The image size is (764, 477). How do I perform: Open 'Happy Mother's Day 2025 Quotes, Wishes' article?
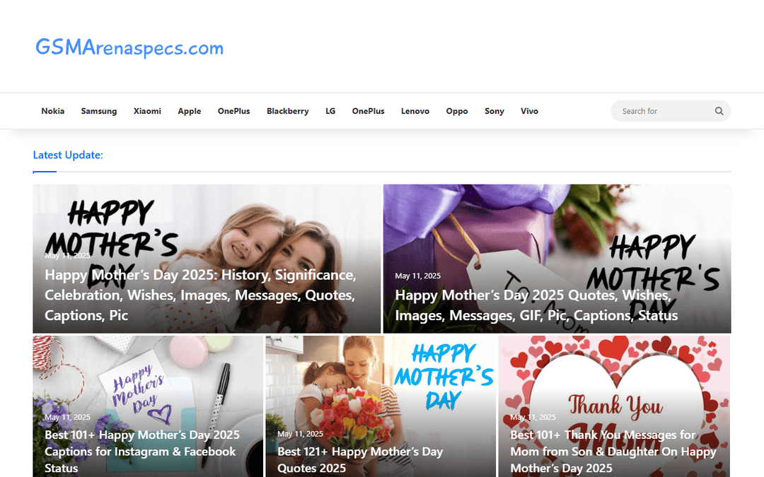(x=536, y=305)
